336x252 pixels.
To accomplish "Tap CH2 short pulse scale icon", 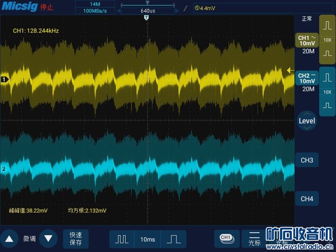I will [x=327, y=106].
